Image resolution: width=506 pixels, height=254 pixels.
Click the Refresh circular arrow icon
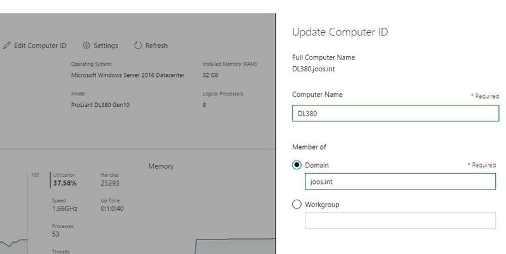point(138,45)
